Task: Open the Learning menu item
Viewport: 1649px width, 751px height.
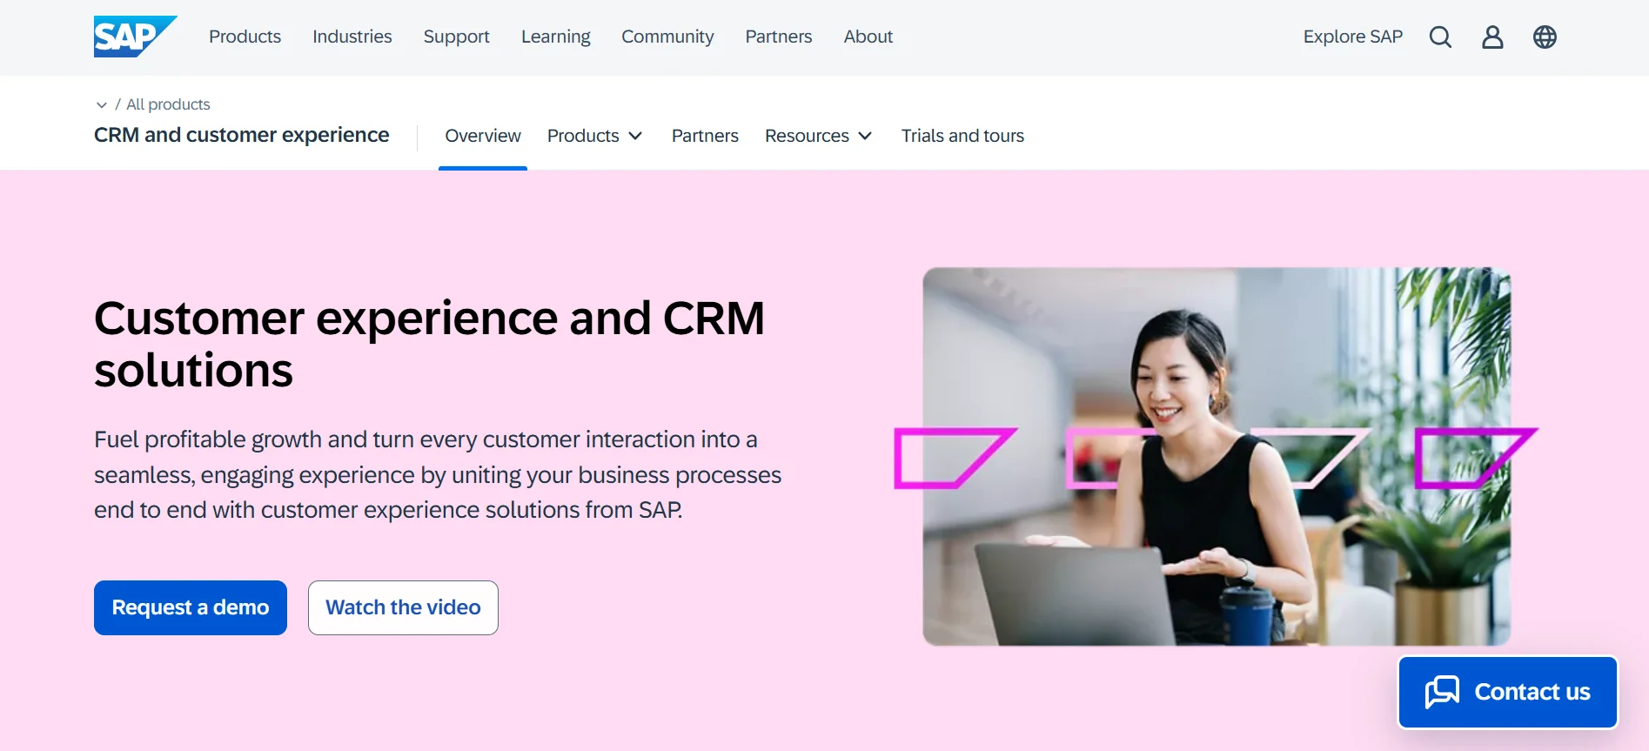Action: click(555, 37)
